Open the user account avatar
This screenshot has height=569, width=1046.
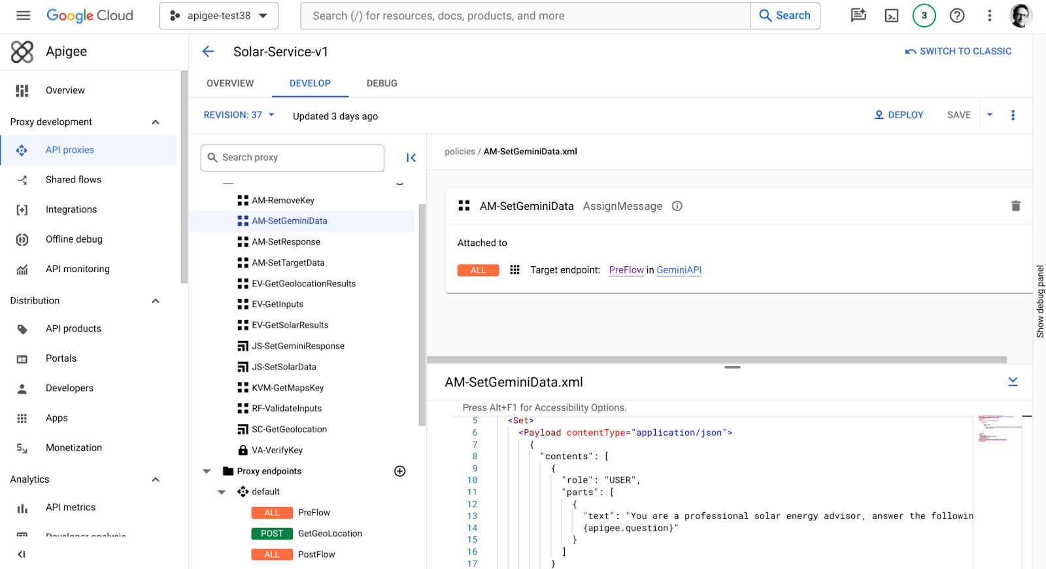point(1021,16)
